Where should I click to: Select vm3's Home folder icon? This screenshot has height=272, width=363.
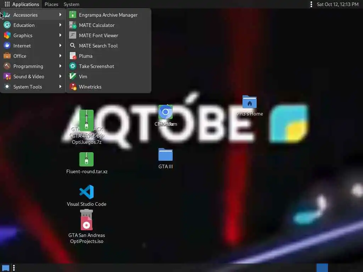tap(249, 102)
